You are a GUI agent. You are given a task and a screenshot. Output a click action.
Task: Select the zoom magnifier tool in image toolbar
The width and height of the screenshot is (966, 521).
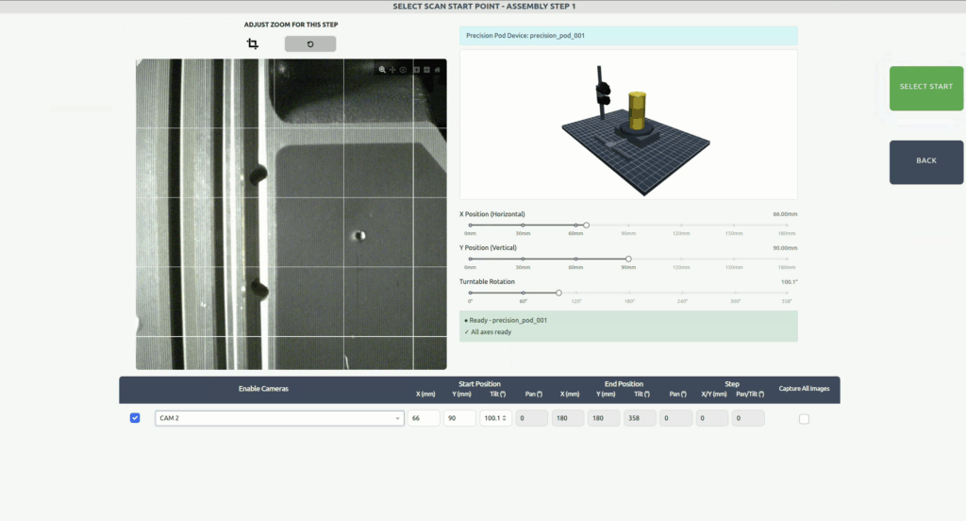click(382, 70)
